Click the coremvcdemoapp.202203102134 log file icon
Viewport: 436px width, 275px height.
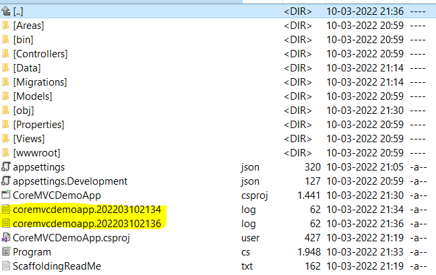[6, 210]
